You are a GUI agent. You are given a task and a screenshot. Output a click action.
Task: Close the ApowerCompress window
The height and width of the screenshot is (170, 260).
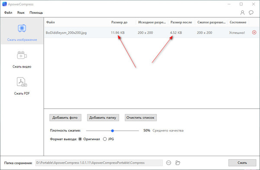[253, 4]
